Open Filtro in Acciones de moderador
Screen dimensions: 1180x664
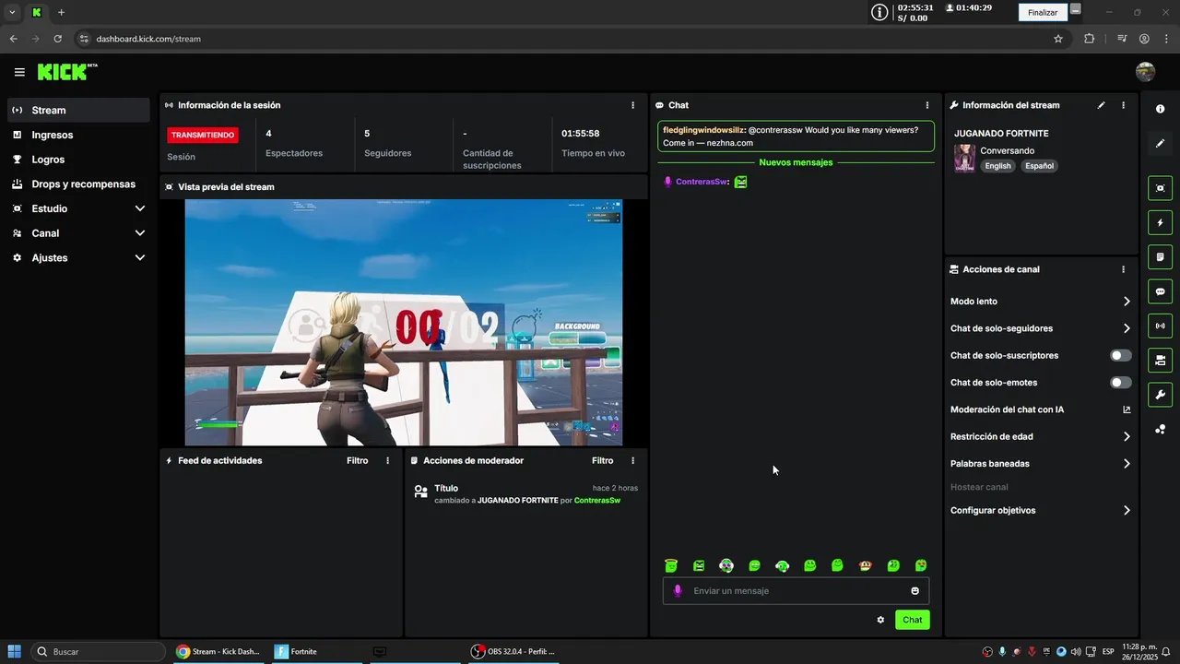pyautogui.click(x=602, y=460)
